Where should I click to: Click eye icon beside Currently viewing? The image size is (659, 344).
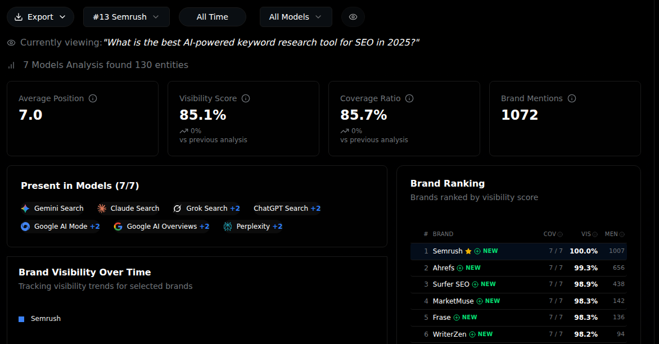coord(11,43)
